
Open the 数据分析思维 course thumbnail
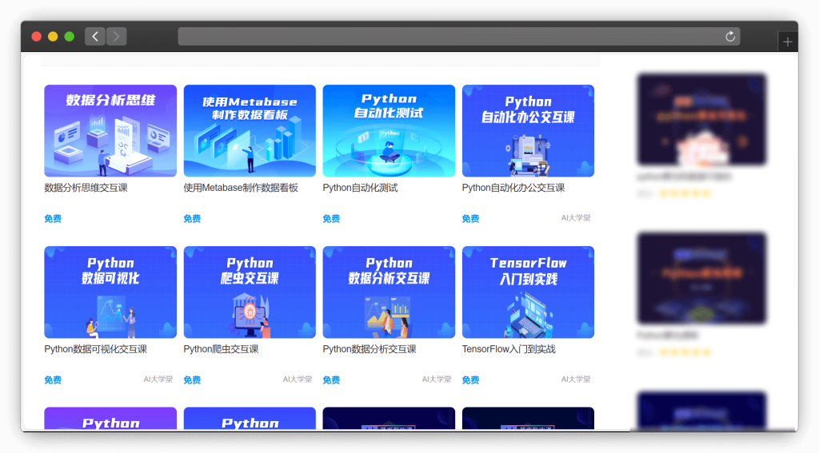pos(110,131)
